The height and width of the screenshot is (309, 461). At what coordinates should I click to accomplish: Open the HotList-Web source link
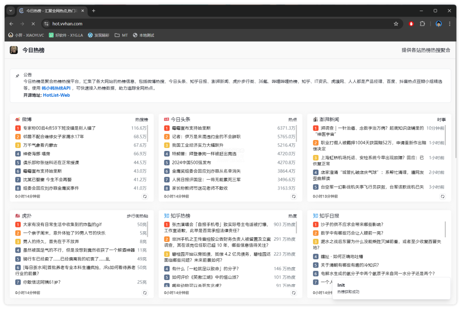[x=56, y=95]
